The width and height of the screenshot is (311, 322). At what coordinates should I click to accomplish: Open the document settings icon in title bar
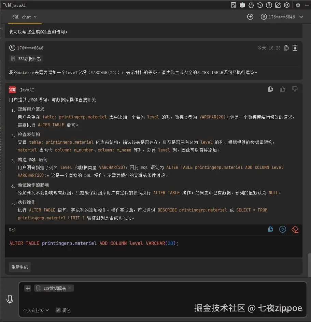click(233, 5)
